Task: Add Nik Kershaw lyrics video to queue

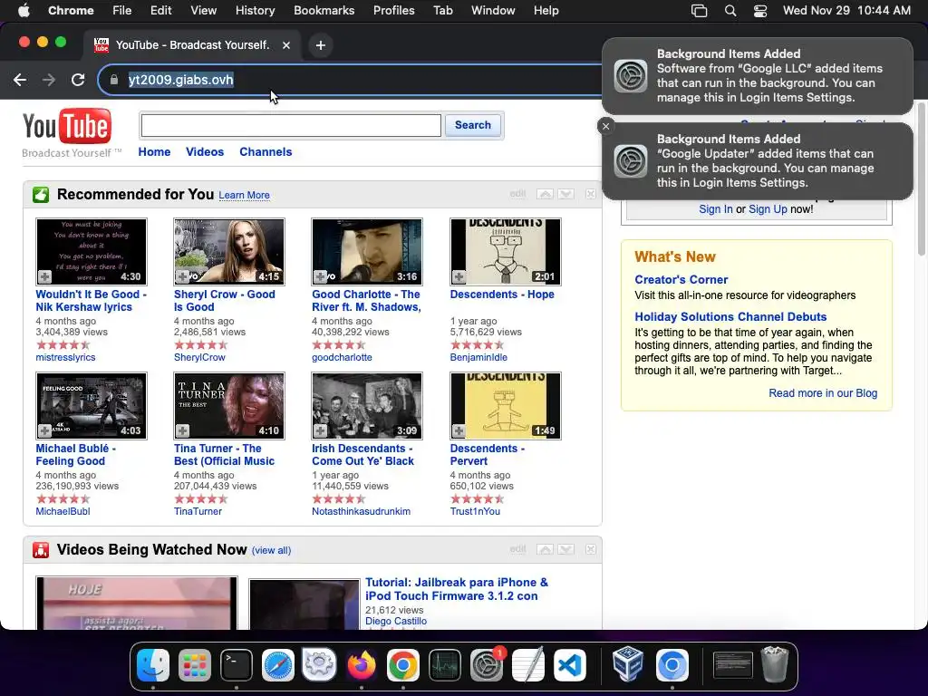Action: coord(44,276)
